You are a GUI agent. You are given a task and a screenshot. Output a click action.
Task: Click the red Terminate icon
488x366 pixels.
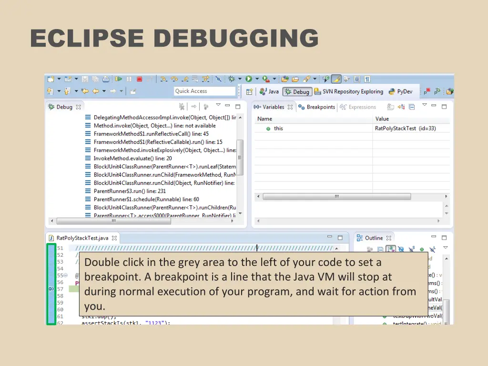click(x=139, y=79)
